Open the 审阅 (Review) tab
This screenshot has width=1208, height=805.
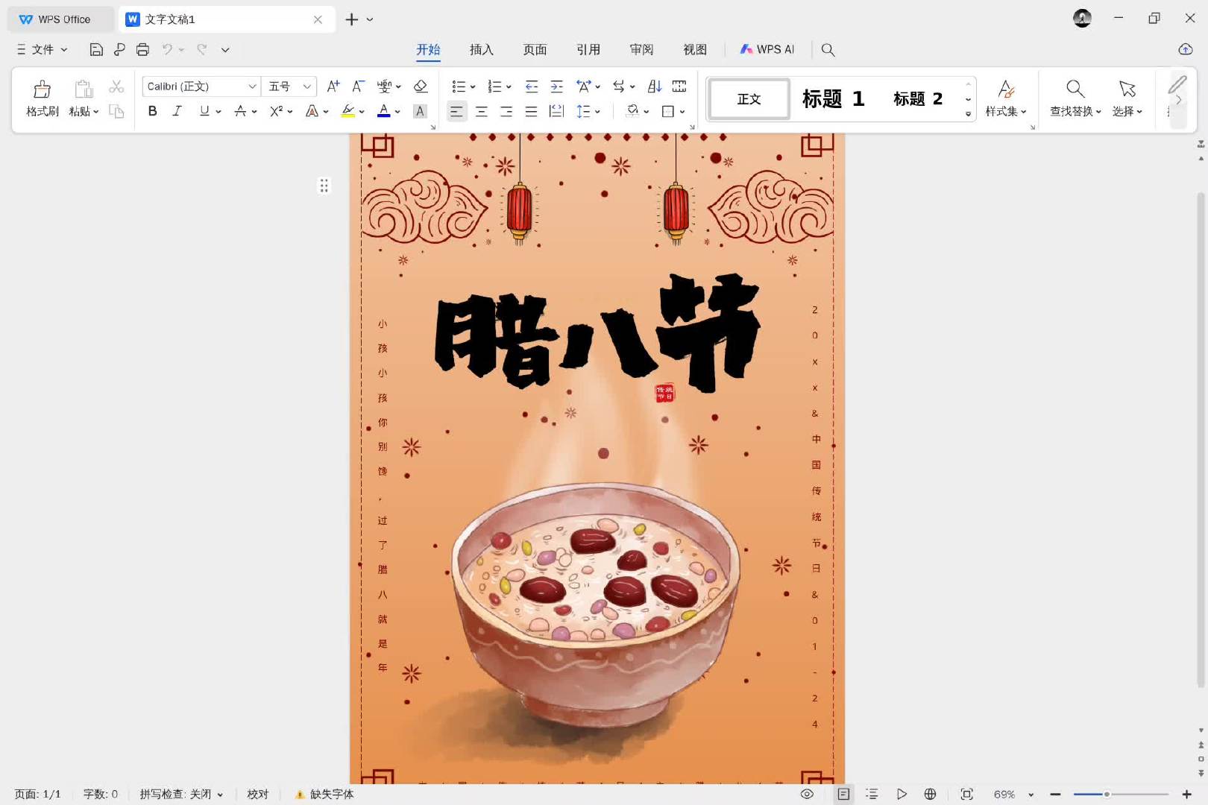point(641,50)
